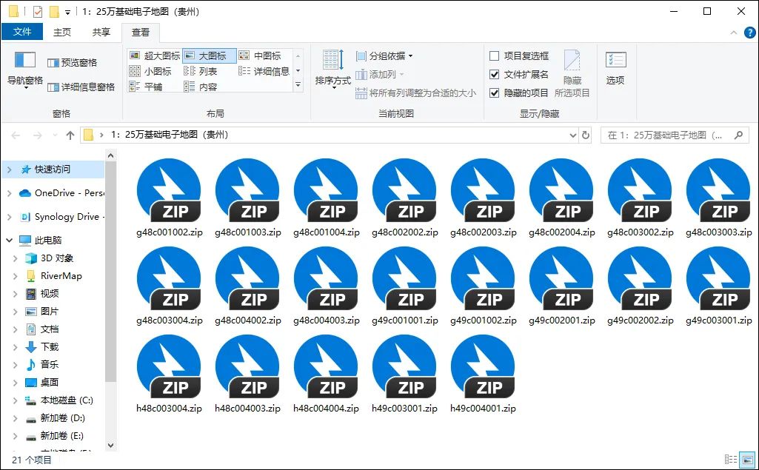759x470 pixels.
Task: Select file g48c003003.zip
Action: click(x=718, y=198)
